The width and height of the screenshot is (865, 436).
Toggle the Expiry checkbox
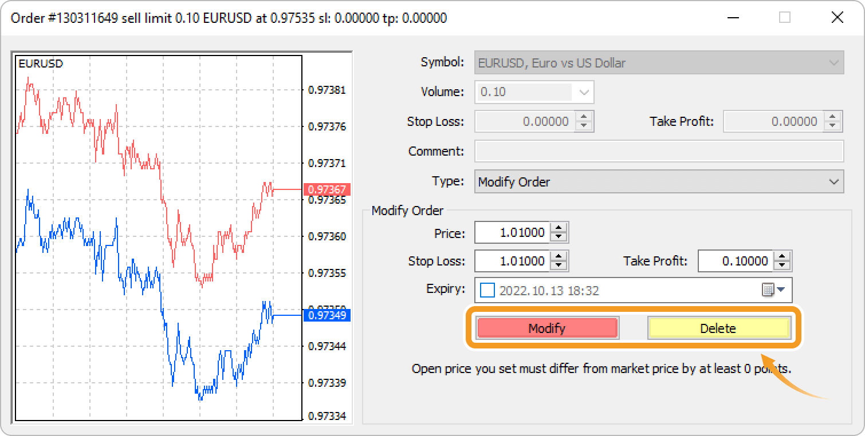point(487,290)
